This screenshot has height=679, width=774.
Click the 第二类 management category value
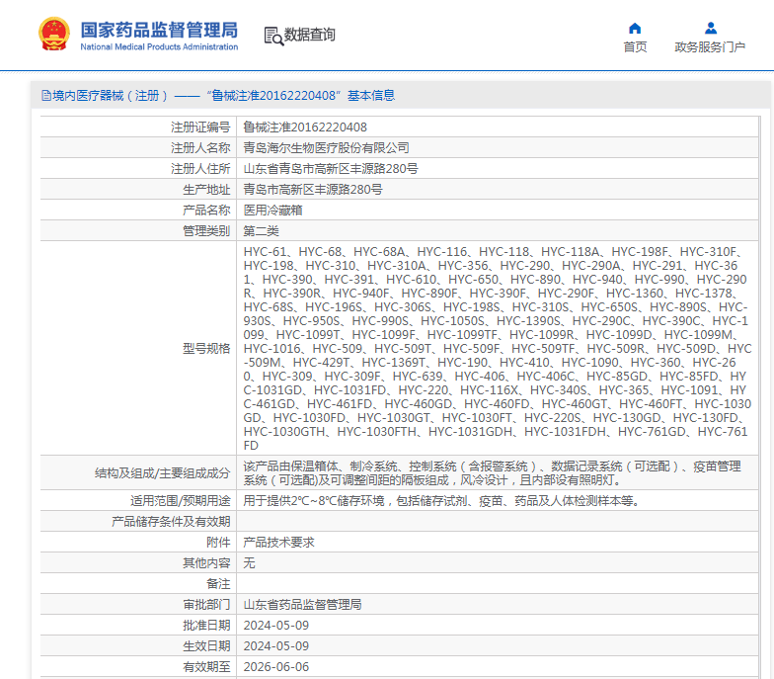point(262,231)
